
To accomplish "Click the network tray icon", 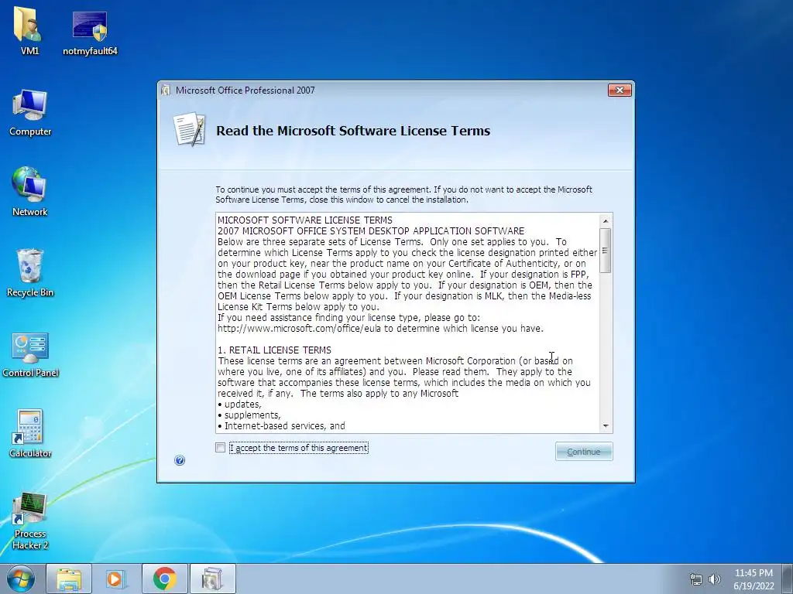I will pyautogui.click(x=696, y=579).
